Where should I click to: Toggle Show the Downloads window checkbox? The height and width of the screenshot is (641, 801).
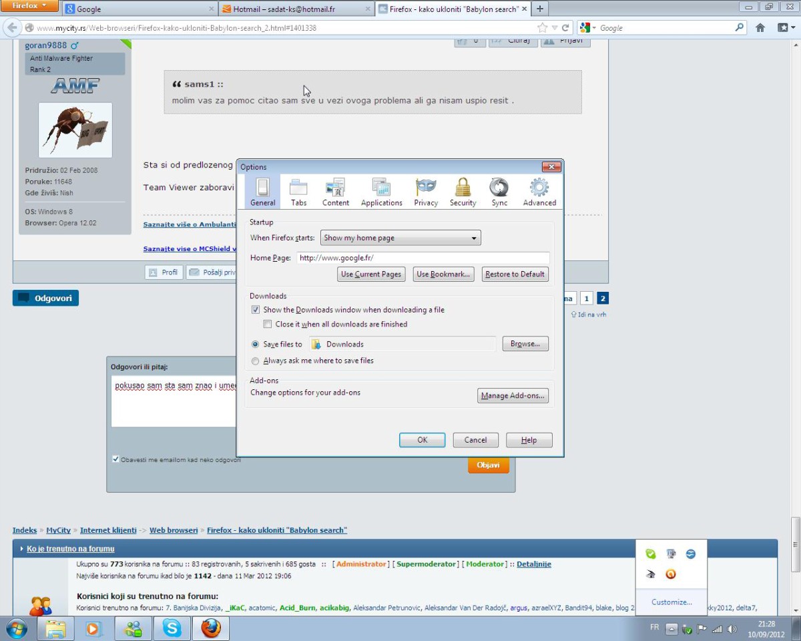click(256, 310)
